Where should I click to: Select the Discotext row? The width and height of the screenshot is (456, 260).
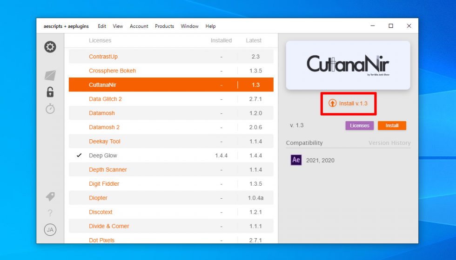coord(171,212)
